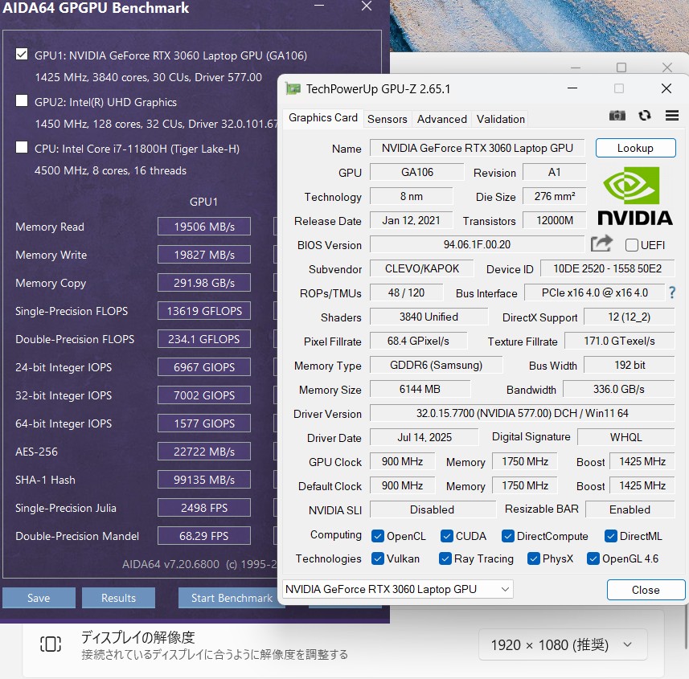Toggle the OpenCL checkbox
The height and width of the screenshot is (679, 689).
[377, 536]
